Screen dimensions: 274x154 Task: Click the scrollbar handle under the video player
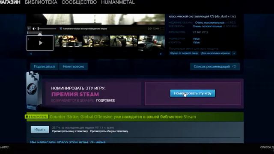[34, 33]
